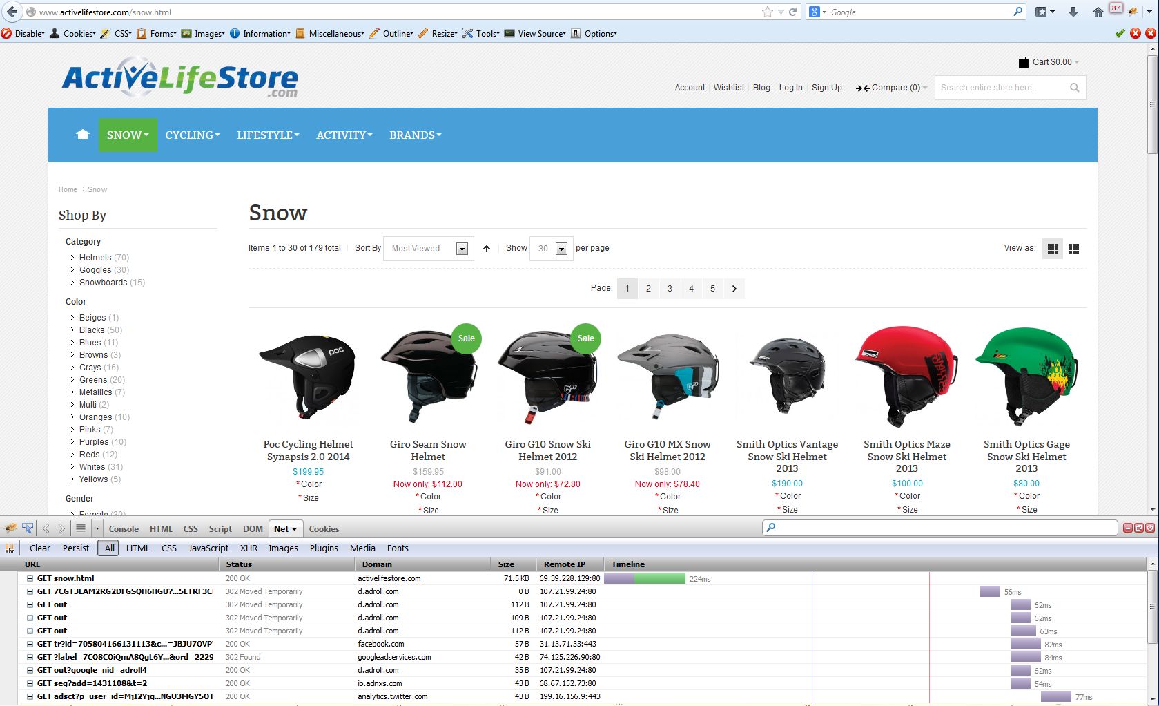Switch to Firebug Console tab
Viewport: 1159px width, 706px height.
(x=124, y=529)
